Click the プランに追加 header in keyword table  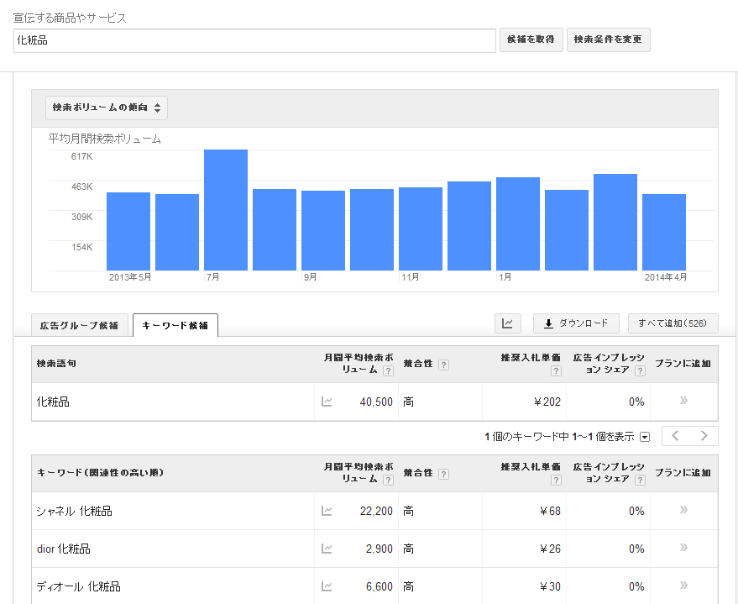pos(683,473)
